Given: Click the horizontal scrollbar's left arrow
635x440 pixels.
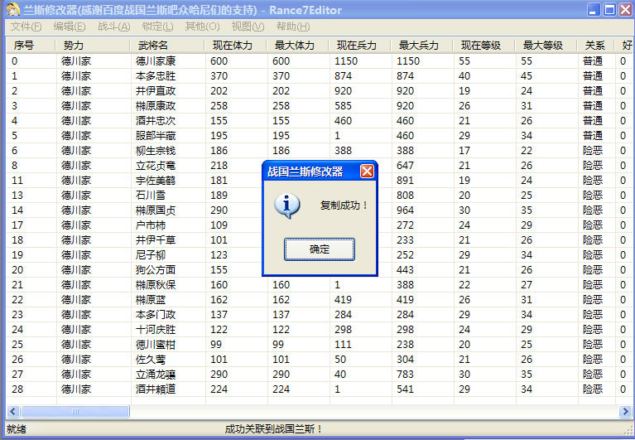Looking at the screenshot, I should click(x=12, y=411).
